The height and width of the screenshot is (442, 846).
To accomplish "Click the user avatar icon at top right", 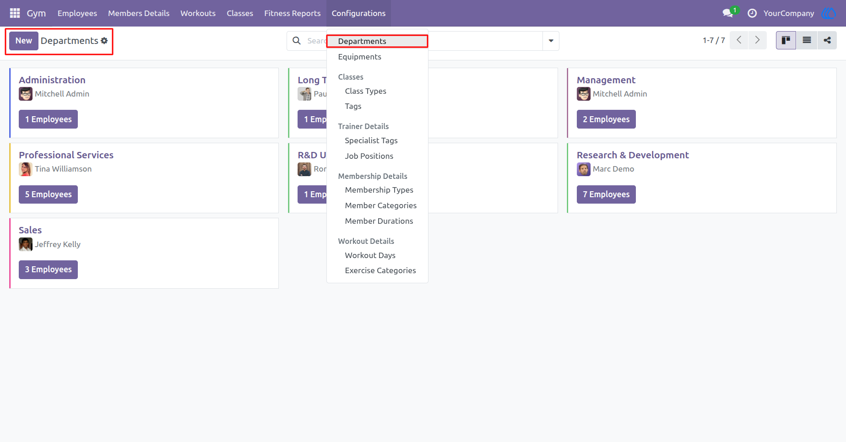I will pos(829,13).
